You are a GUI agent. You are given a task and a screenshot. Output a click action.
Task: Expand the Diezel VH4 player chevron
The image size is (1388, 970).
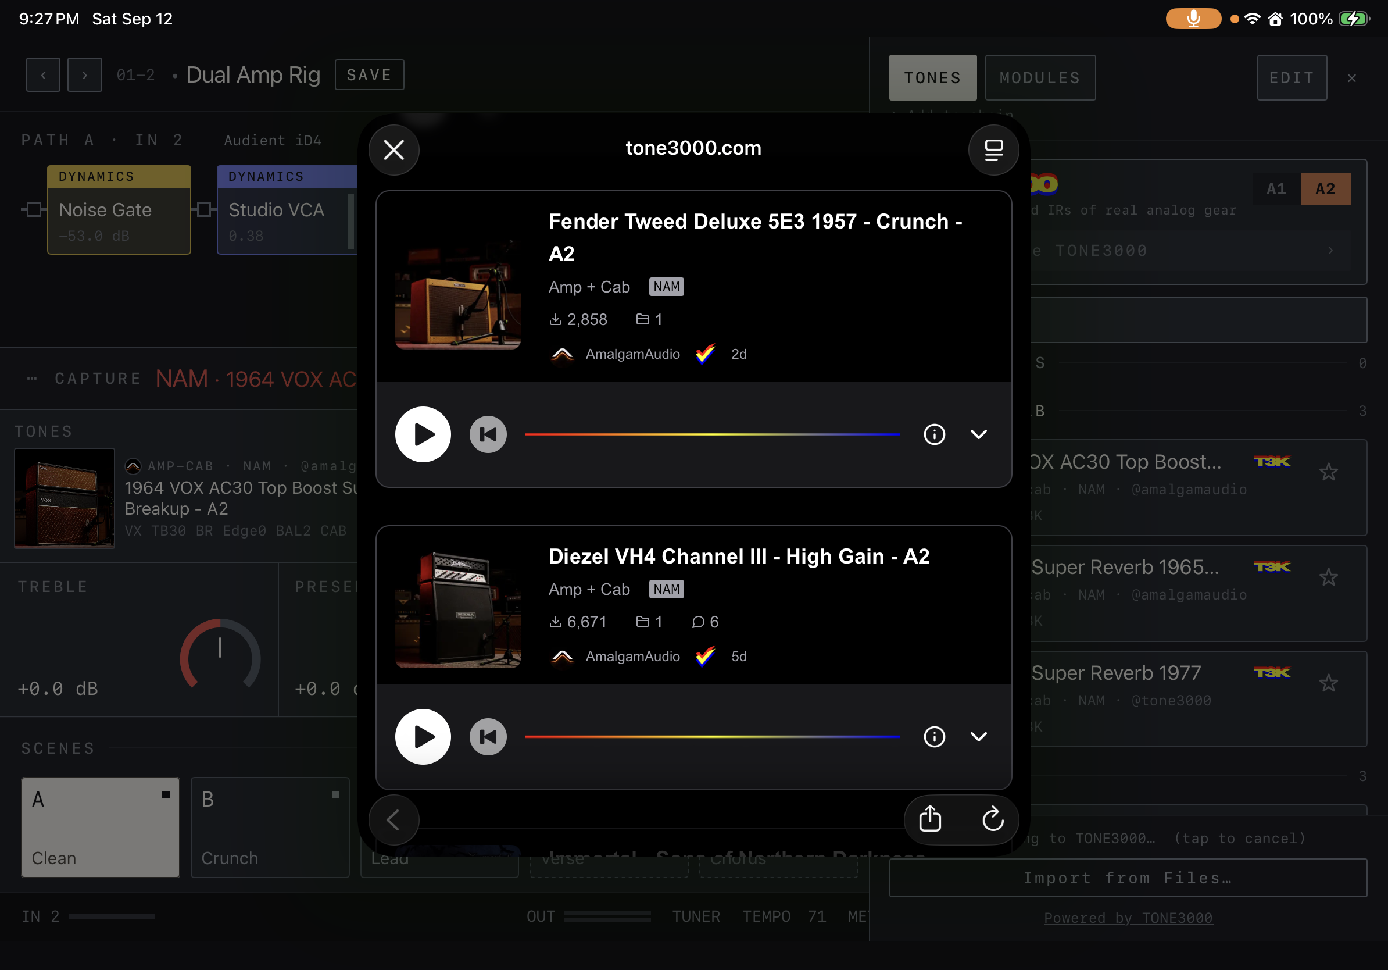(978, 737)
